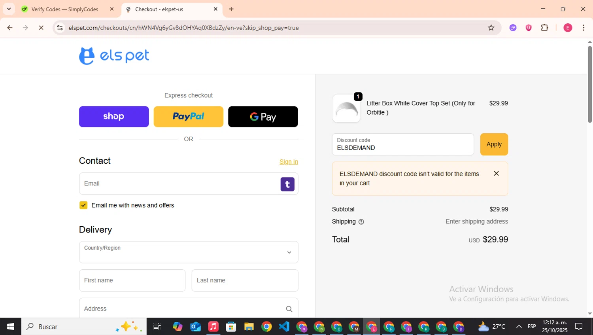Close the Checkout - elspet-us tab
Screen dimensions: 593x335
[215, 9]
